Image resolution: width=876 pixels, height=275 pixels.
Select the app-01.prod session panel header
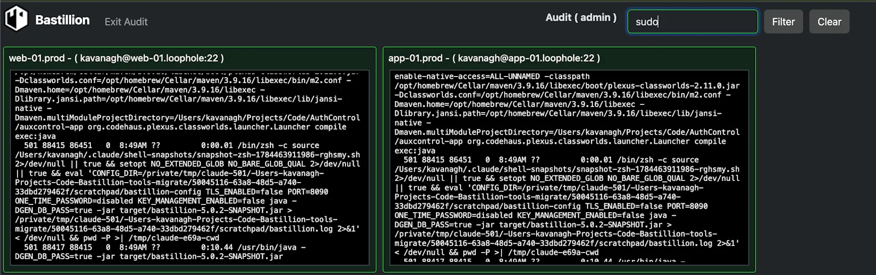click(x=494, y=58)
